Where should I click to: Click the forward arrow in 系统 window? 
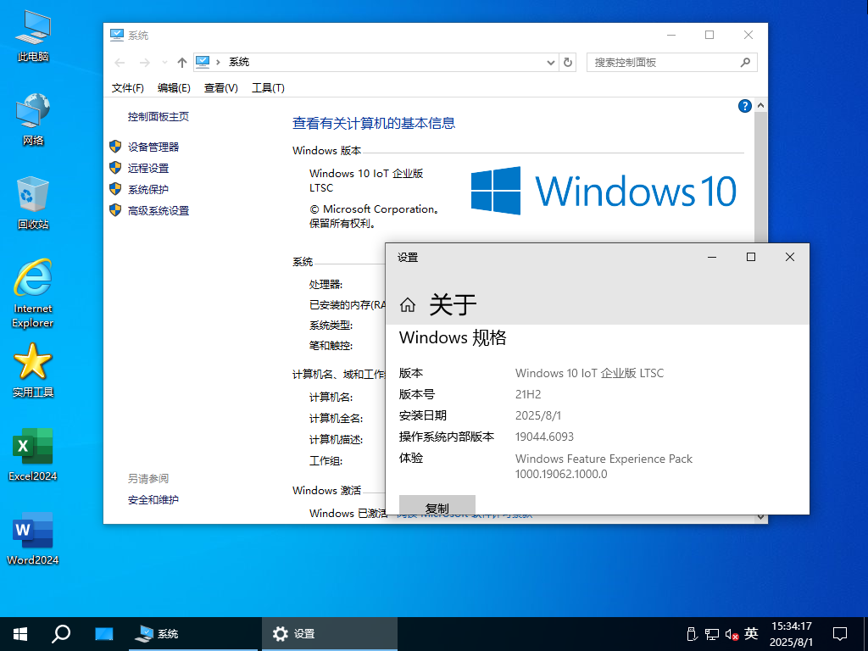click(x=144, y=63)
